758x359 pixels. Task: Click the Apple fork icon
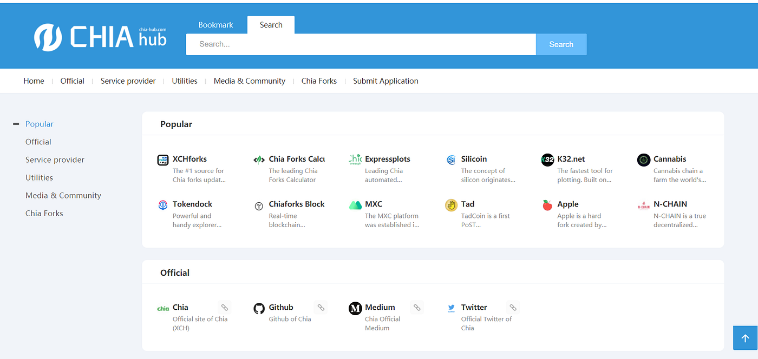(x=547, y=205)
